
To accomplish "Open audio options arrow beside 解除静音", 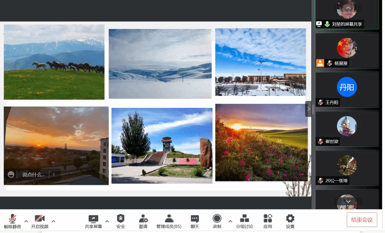I will (26, 221).
